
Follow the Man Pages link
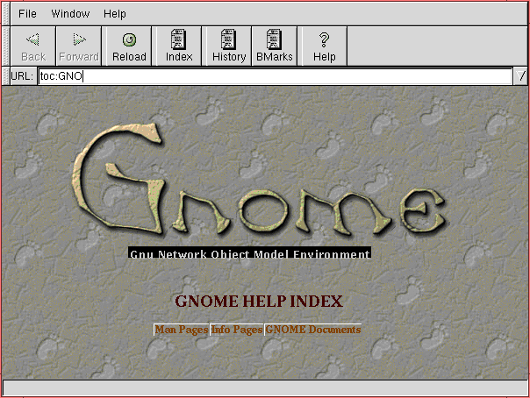click(181, 330)
